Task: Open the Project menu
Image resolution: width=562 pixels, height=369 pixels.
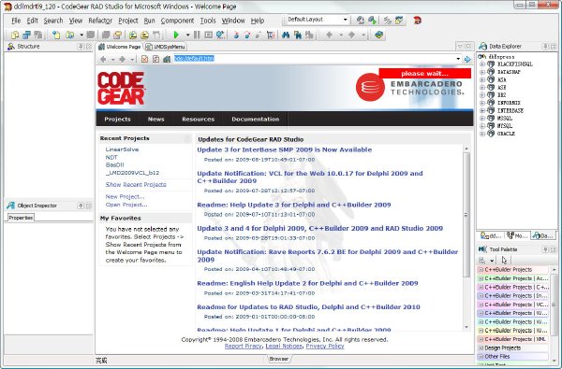Action: click(128, 21)
